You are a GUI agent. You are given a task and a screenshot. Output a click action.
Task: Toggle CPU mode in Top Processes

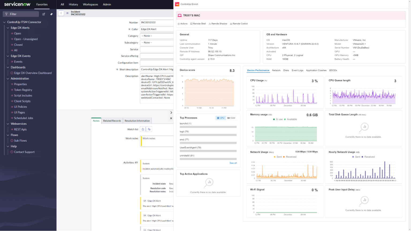coord(220,118)
